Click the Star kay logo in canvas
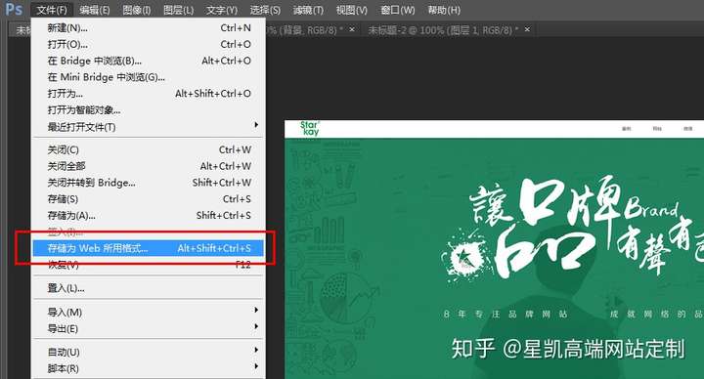The width and height of the screenshot is (704, 379). (x=310, y=128)
